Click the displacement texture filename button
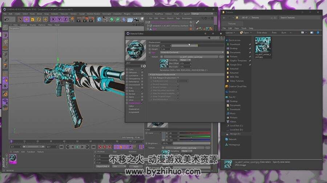327x183 pixels. (191, 57)
